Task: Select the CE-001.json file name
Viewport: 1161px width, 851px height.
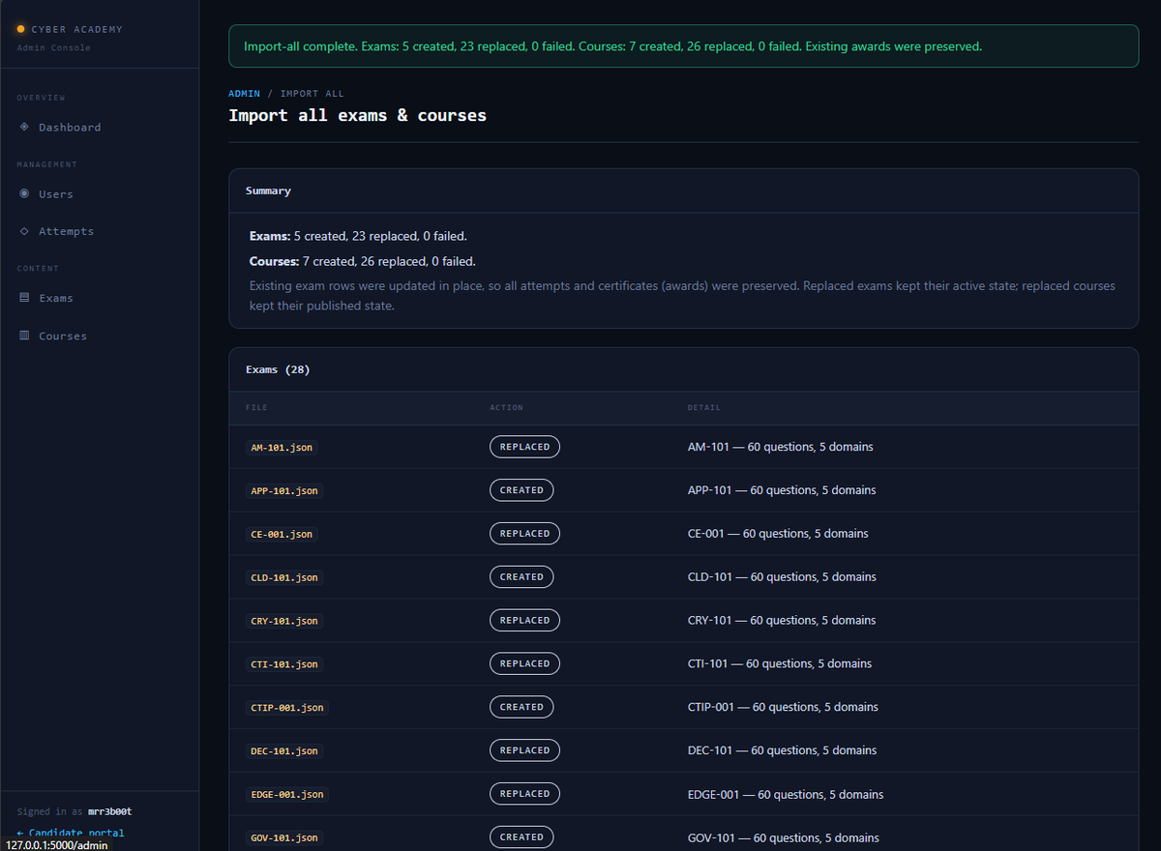Action: click(282, 534)
